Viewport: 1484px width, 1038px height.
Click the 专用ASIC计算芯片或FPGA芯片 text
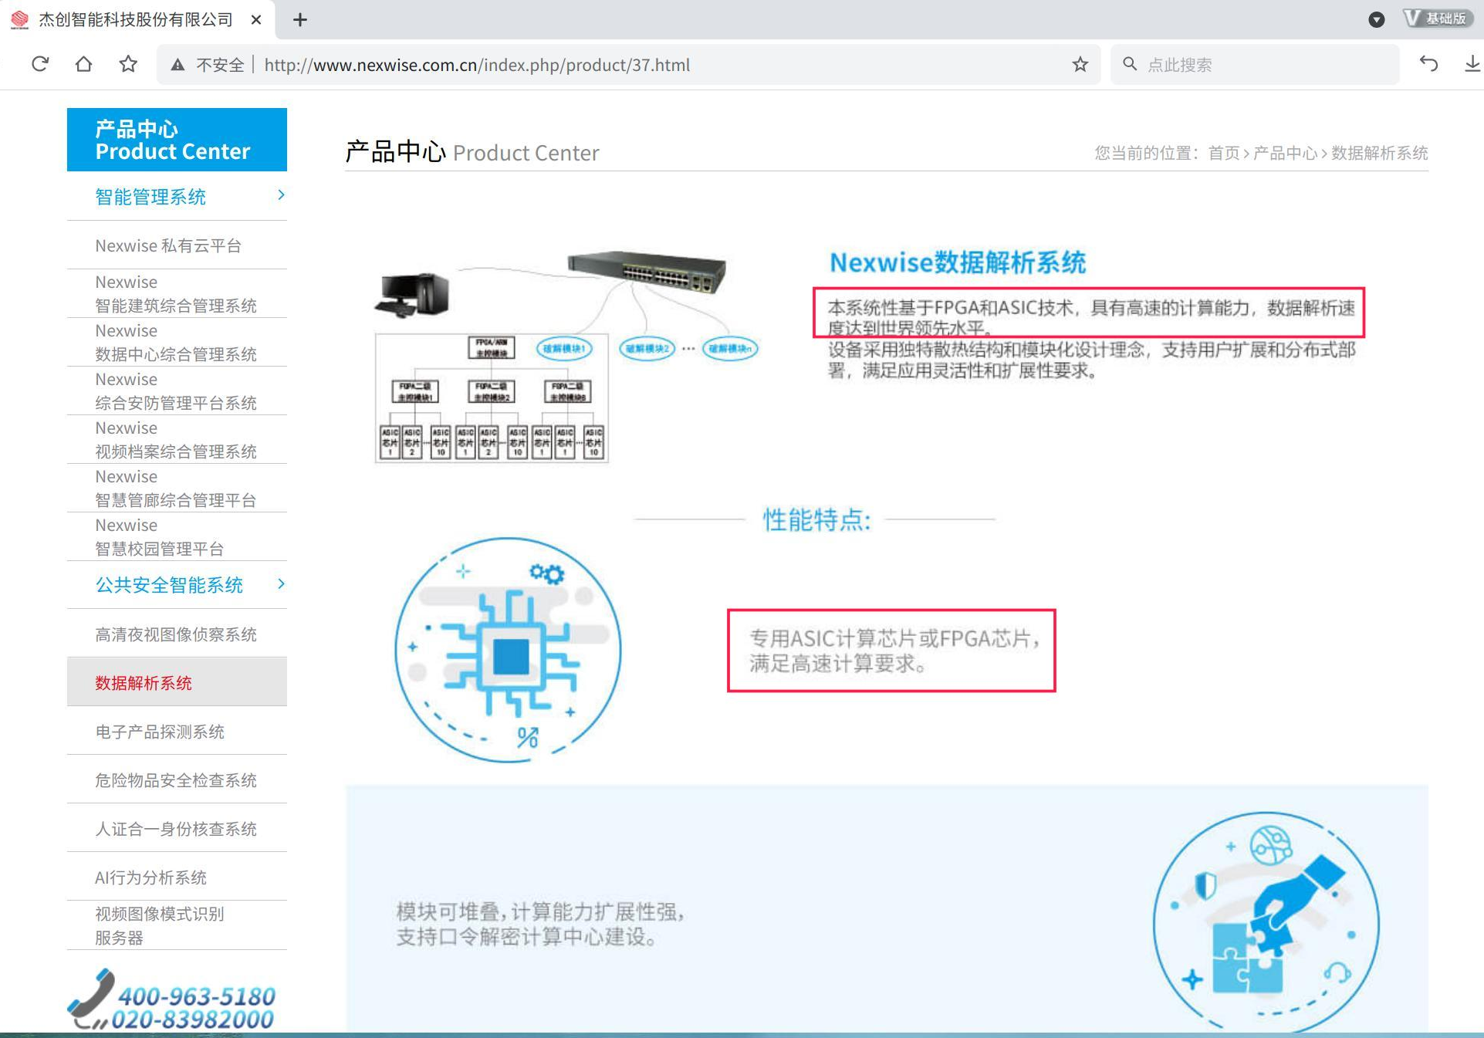895,650
